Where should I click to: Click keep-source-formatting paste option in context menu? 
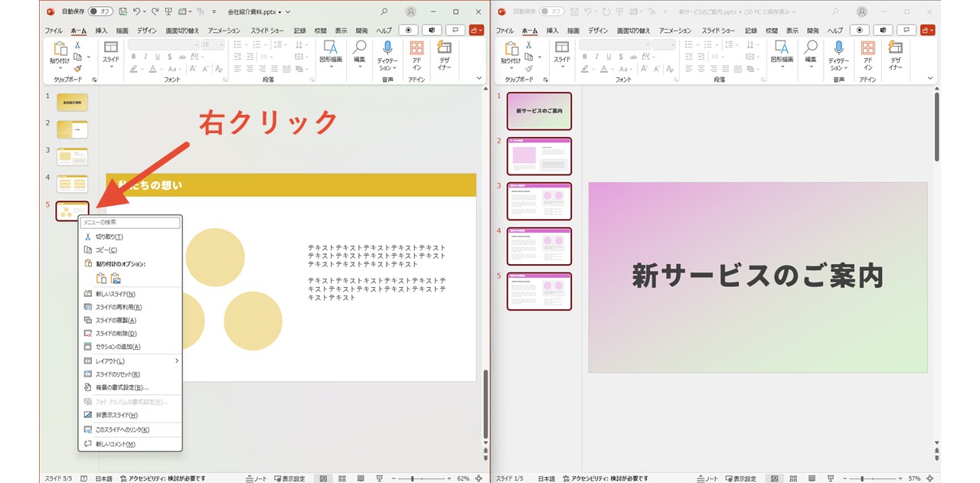[101, 279]
